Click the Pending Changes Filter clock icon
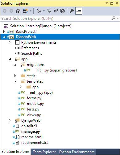 tap(39, 11)
